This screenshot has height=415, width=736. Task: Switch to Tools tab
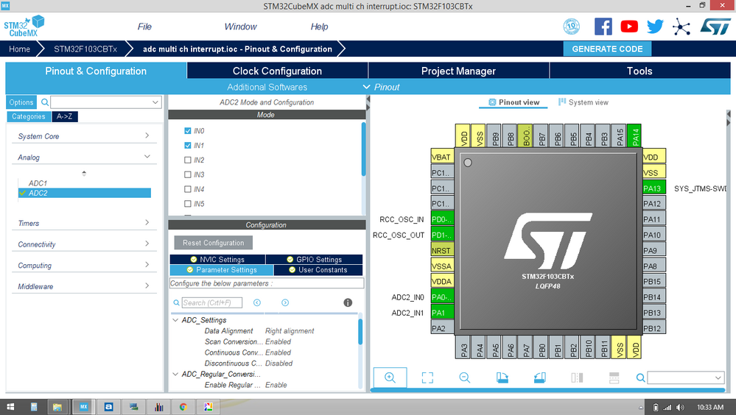[639, 71]
